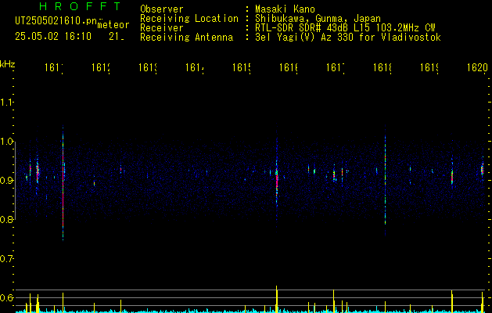Select the date-time text 25.05.02 16:10
The image size is (492, 313).
(x=53, y=37)
